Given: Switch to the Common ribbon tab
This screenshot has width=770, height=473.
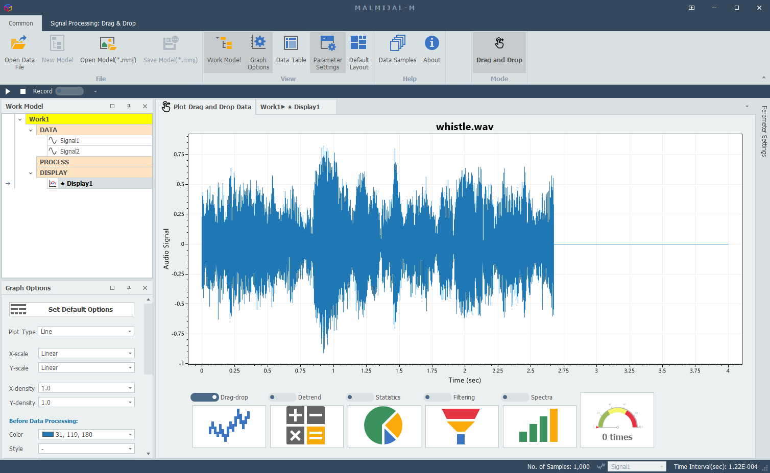Looking at the screenshot, I should coord(21,23).
